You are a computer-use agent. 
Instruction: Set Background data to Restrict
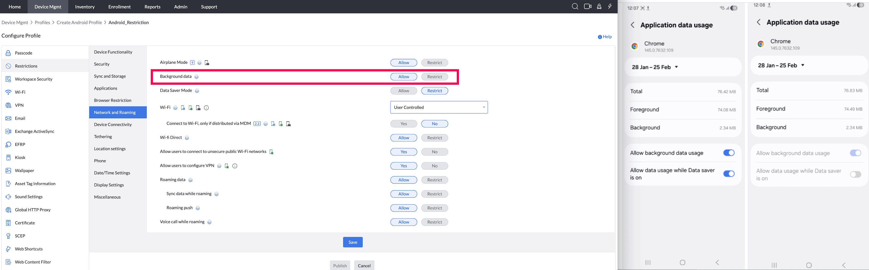(x=434, y=77)
